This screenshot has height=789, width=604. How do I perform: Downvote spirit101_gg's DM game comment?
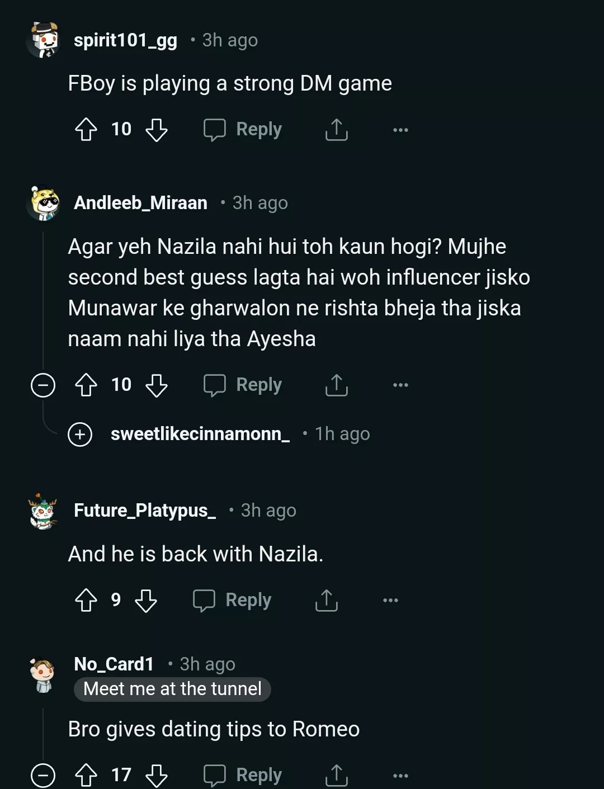pyautogui.click(x=157, y=130)
